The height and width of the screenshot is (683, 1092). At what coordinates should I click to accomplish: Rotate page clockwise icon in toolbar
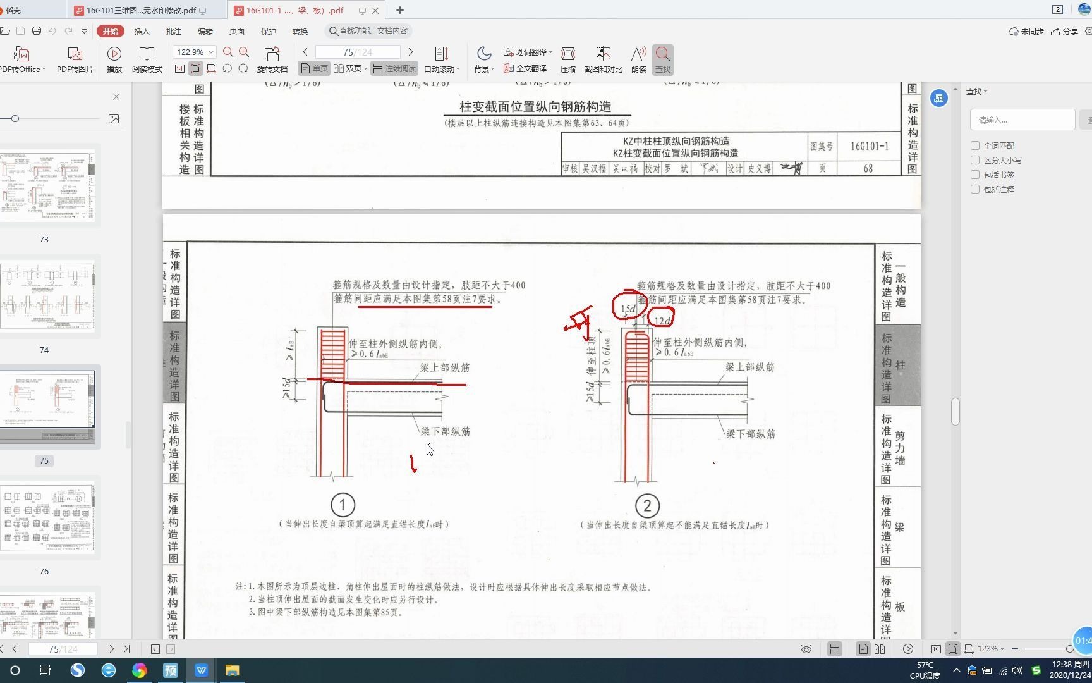pos(243,68)
